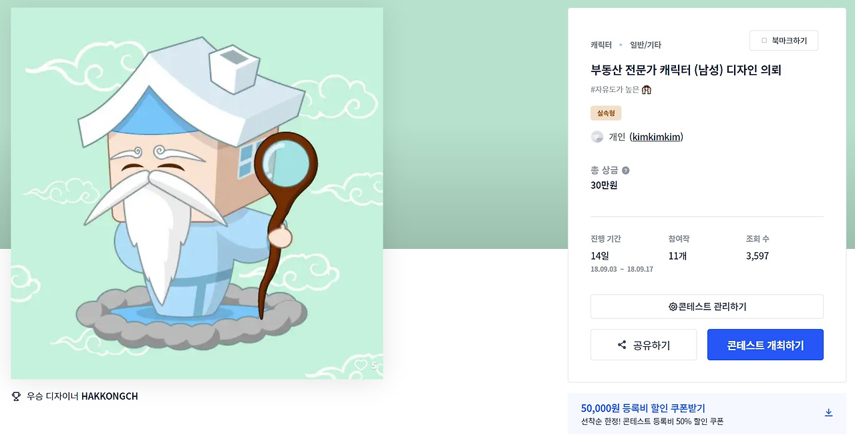The image size is (855, 439).
Task: Click the 실속형 orange tag badge
Action: point(606,113)
